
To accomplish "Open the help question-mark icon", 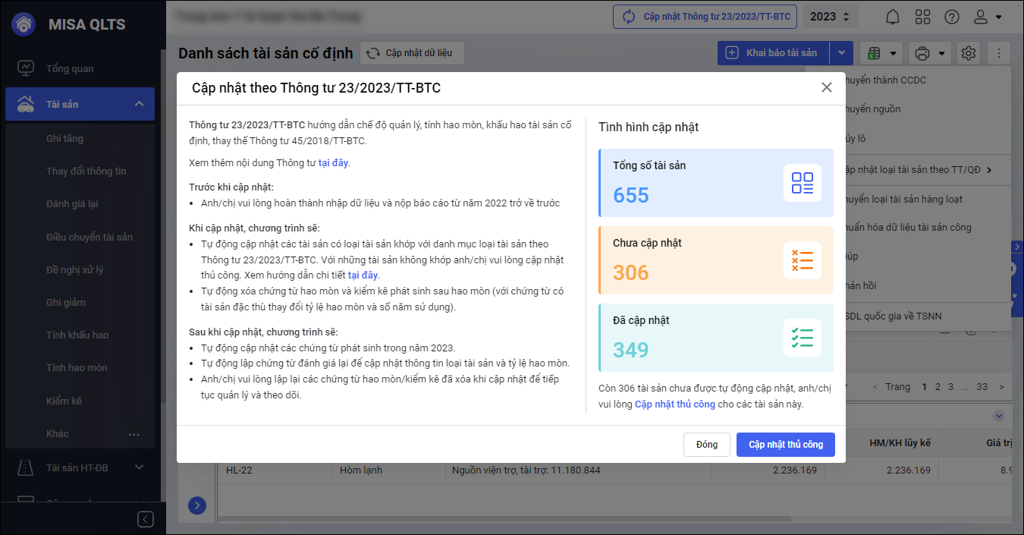I will point(952,17).
